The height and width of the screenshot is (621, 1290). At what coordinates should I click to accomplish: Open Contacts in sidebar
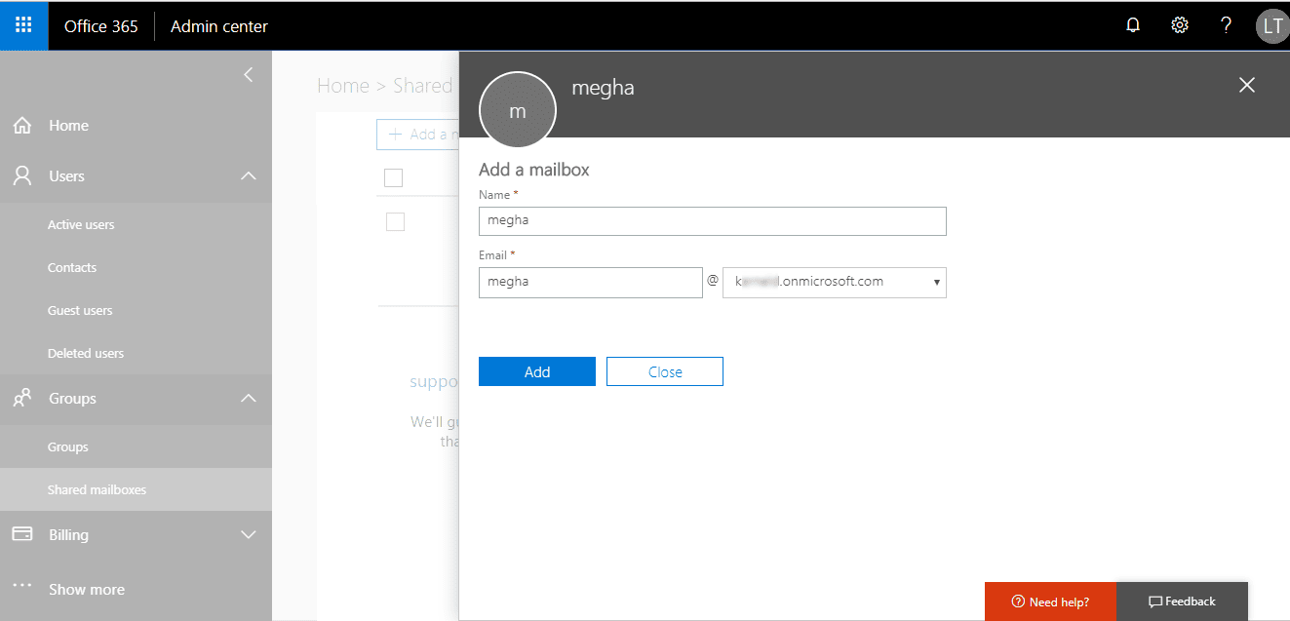click(72, 268)
